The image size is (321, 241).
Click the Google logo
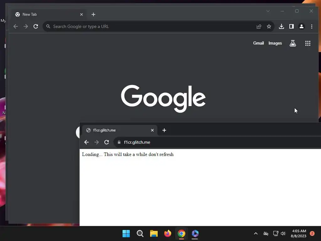point(163,99)
